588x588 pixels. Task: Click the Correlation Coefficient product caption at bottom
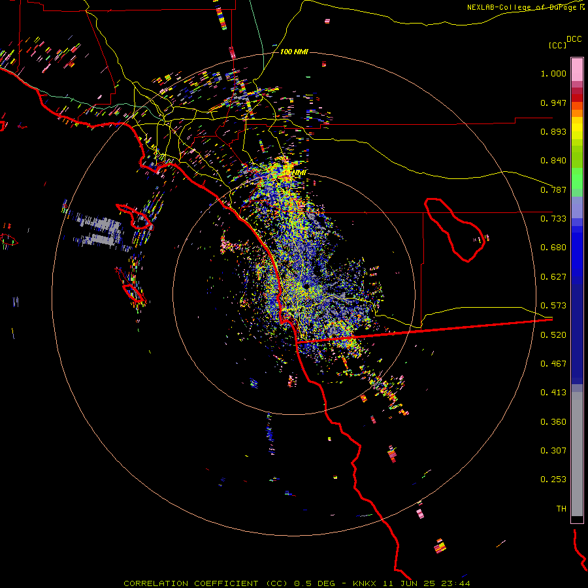pyautogui.click(x=296, y=583)
